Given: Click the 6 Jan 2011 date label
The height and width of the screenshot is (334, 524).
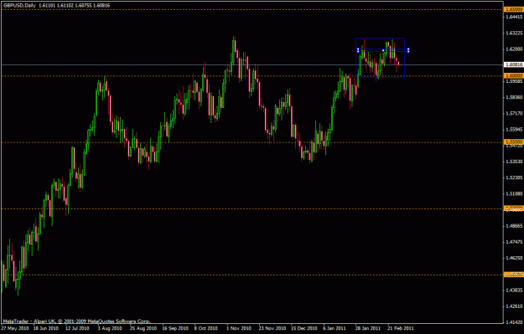Looking at the screenshot, I should pyautogui.click(x=335, y=328).
